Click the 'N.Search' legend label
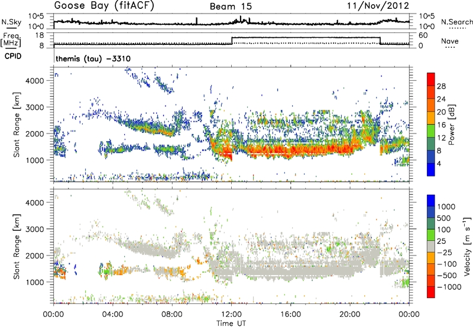The height and width of the screenshot is (327, 473). [x=456, y=22]
